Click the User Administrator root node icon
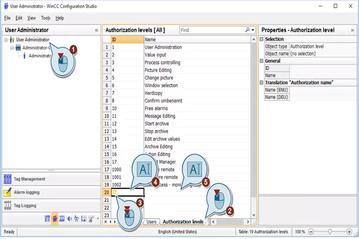 tap(12, 40)
